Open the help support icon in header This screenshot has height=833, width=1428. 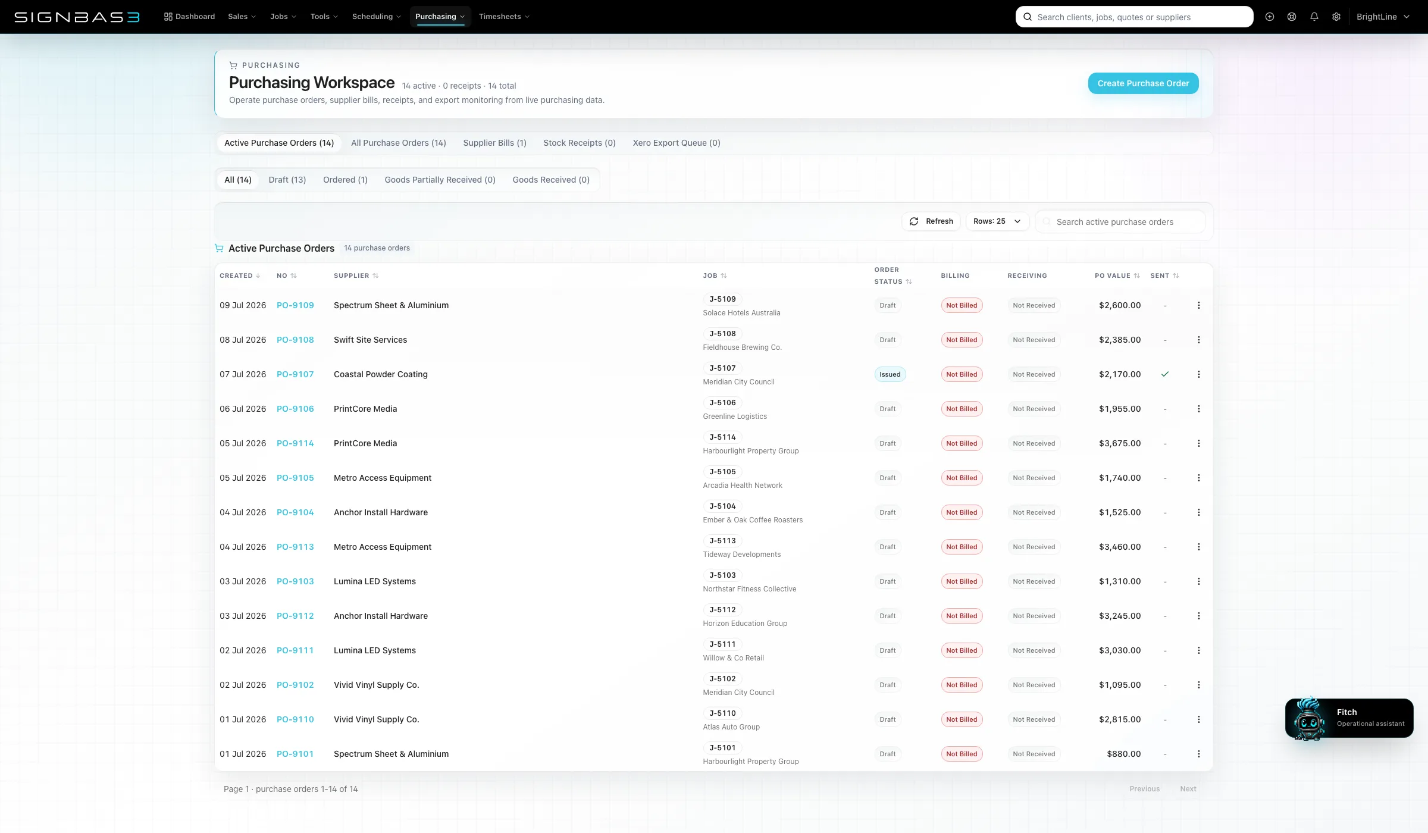pyautogui.click(x=1292, y=17)
